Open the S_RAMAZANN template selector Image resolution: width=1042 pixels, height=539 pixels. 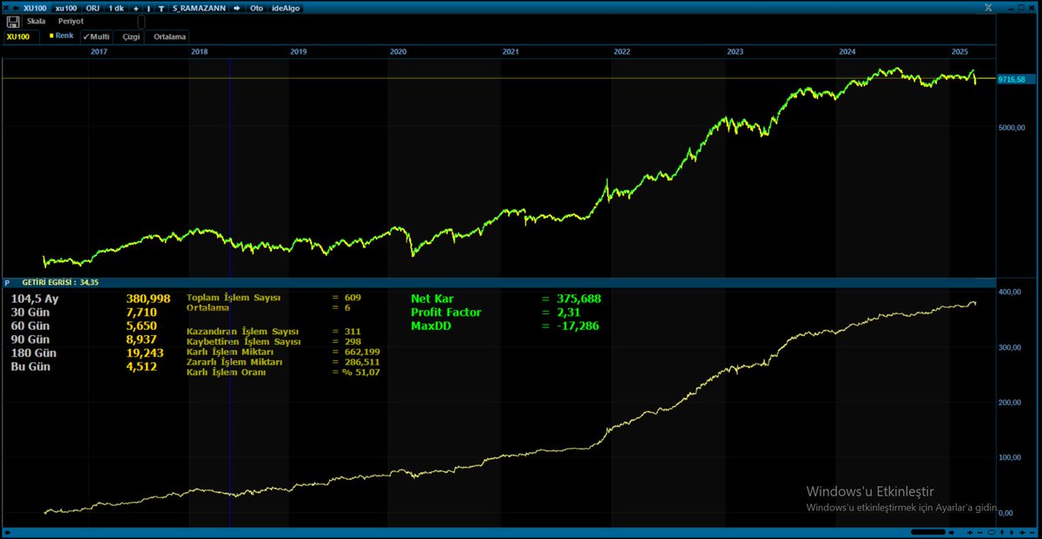point(199,8)
